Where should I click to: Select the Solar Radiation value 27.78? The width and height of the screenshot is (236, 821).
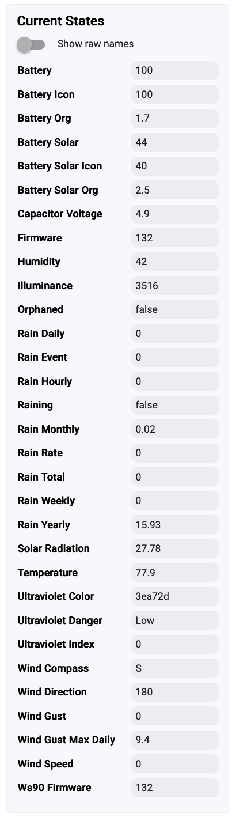click(x=175, y=548)
